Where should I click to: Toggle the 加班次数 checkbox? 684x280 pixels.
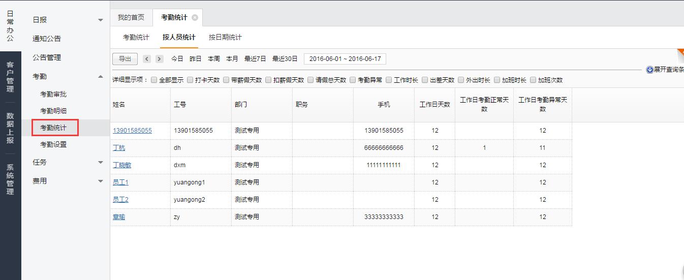[533, 80]
